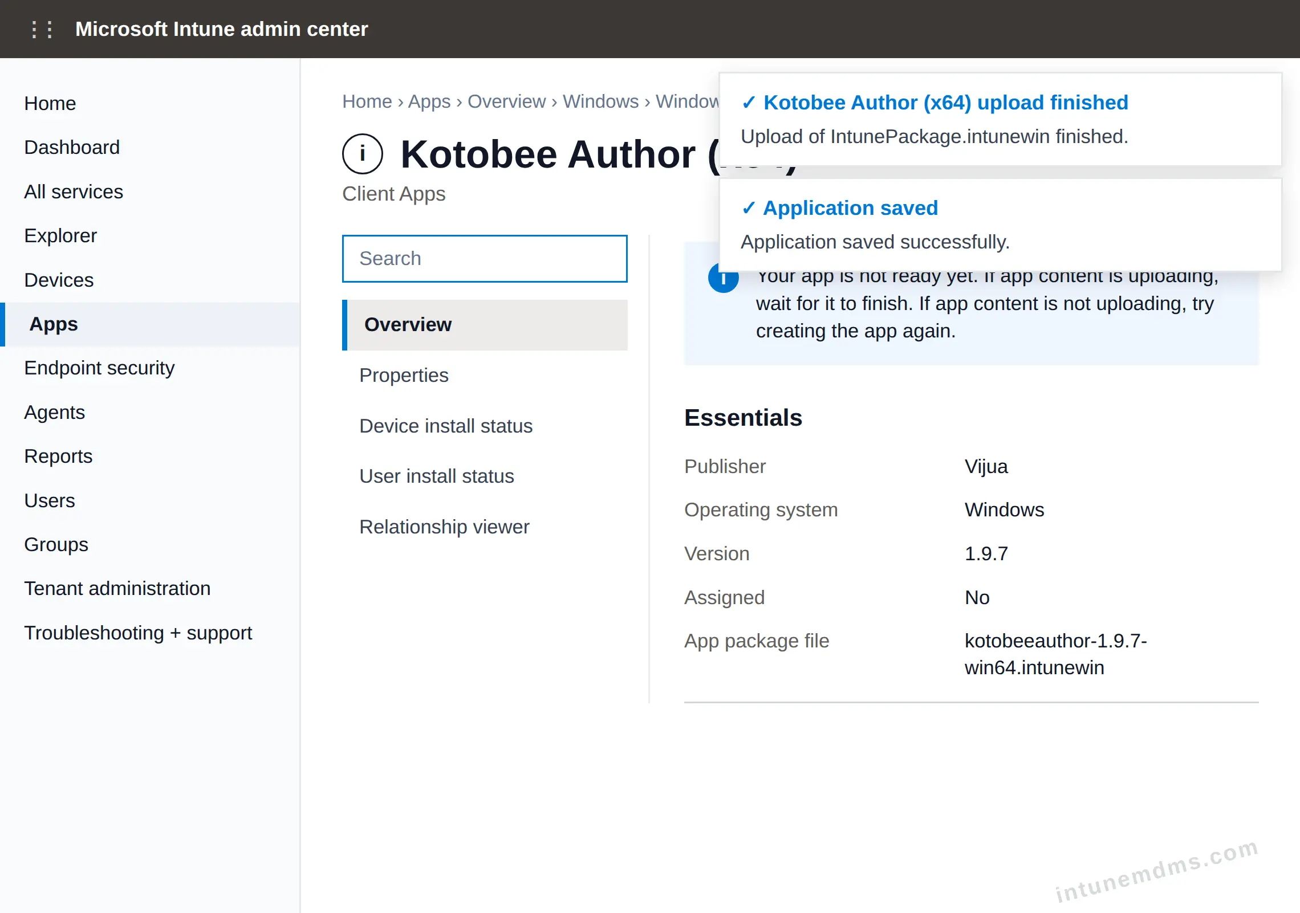The image size is (1300, 913).
Task: Select the Overview app menu item
Action: (485, 325)
